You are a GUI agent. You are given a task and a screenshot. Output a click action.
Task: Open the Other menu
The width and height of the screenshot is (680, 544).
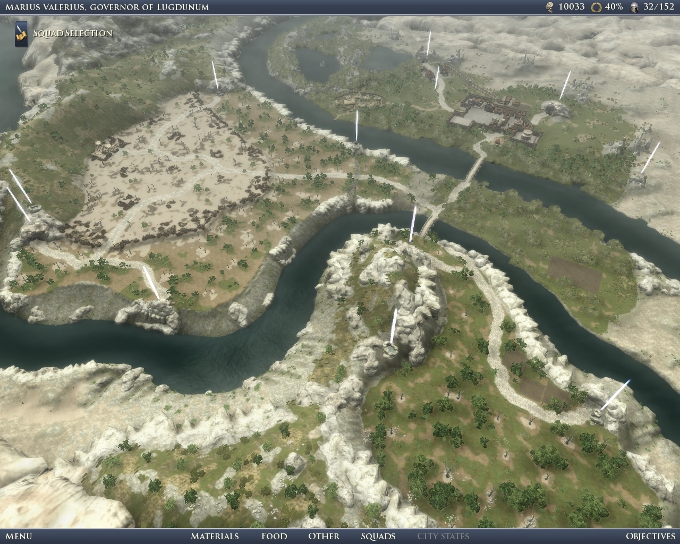(x=324, y=536)
